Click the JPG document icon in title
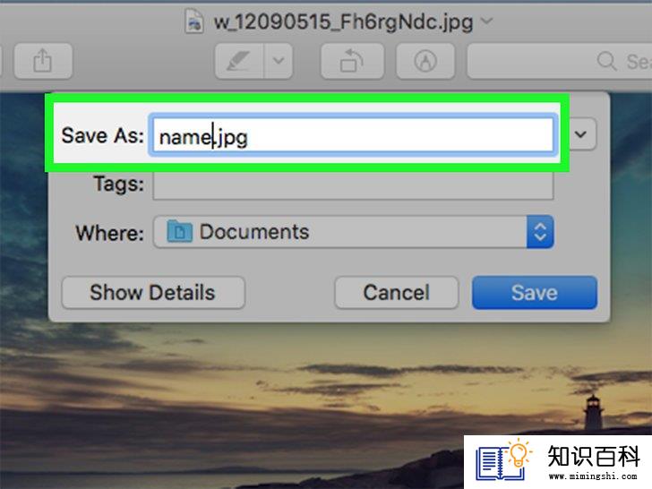 (x=193, y=21)
